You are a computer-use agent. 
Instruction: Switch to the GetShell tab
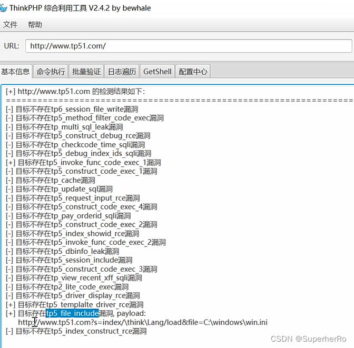(x=158, y=72)
